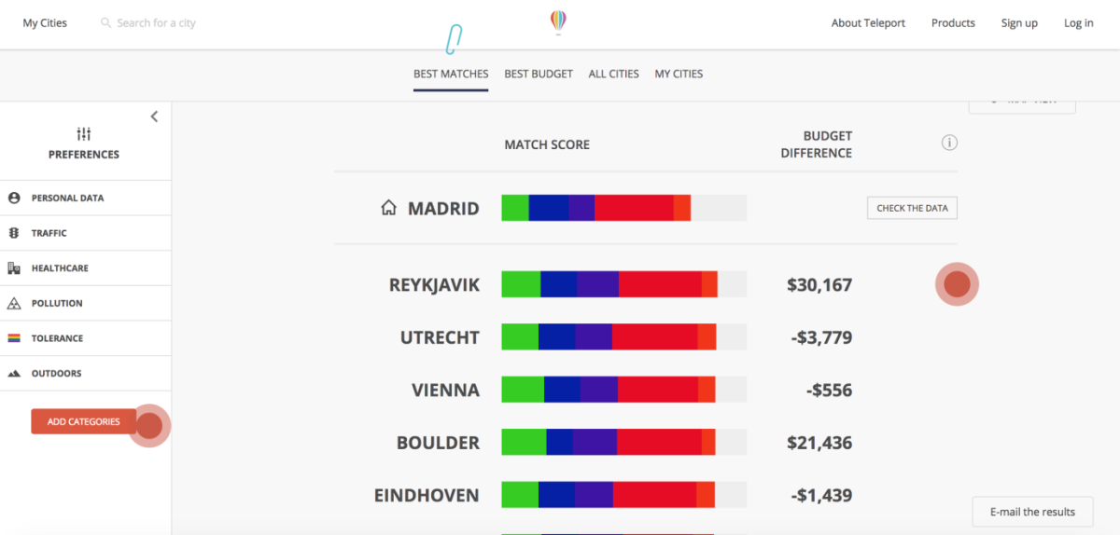Click the home icon beside Madrid

point(388,208)
